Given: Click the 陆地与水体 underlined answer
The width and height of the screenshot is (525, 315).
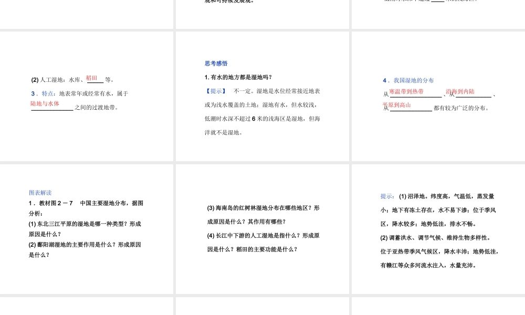Looking at the screenshot, I should click(44, 103).
